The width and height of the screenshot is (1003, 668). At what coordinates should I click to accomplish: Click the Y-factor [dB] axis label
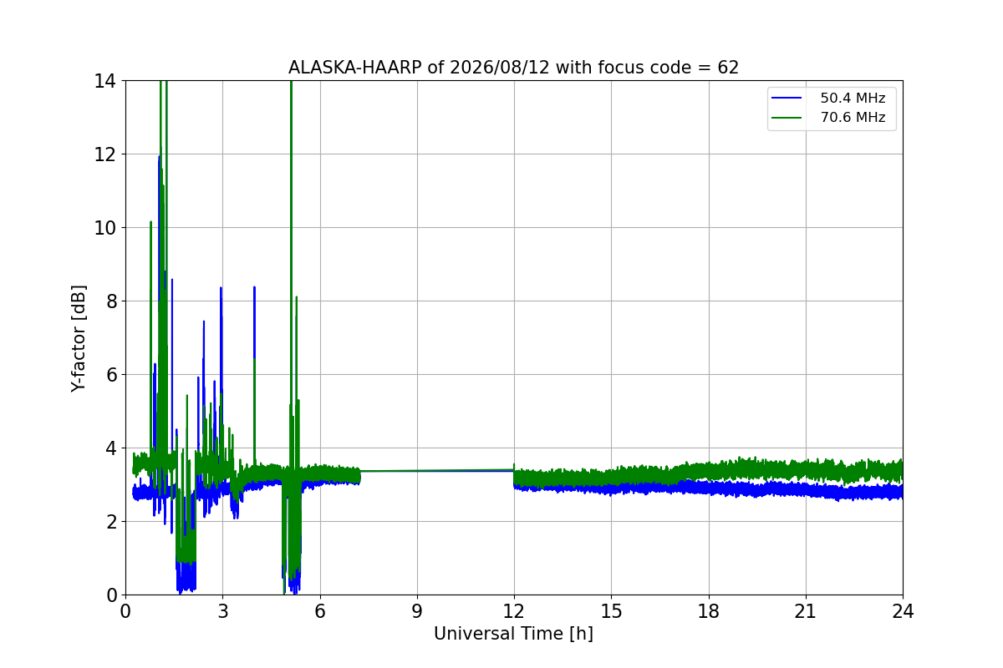[79, 337]
